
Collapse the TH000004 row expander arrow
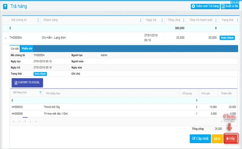tap(5, 38)
